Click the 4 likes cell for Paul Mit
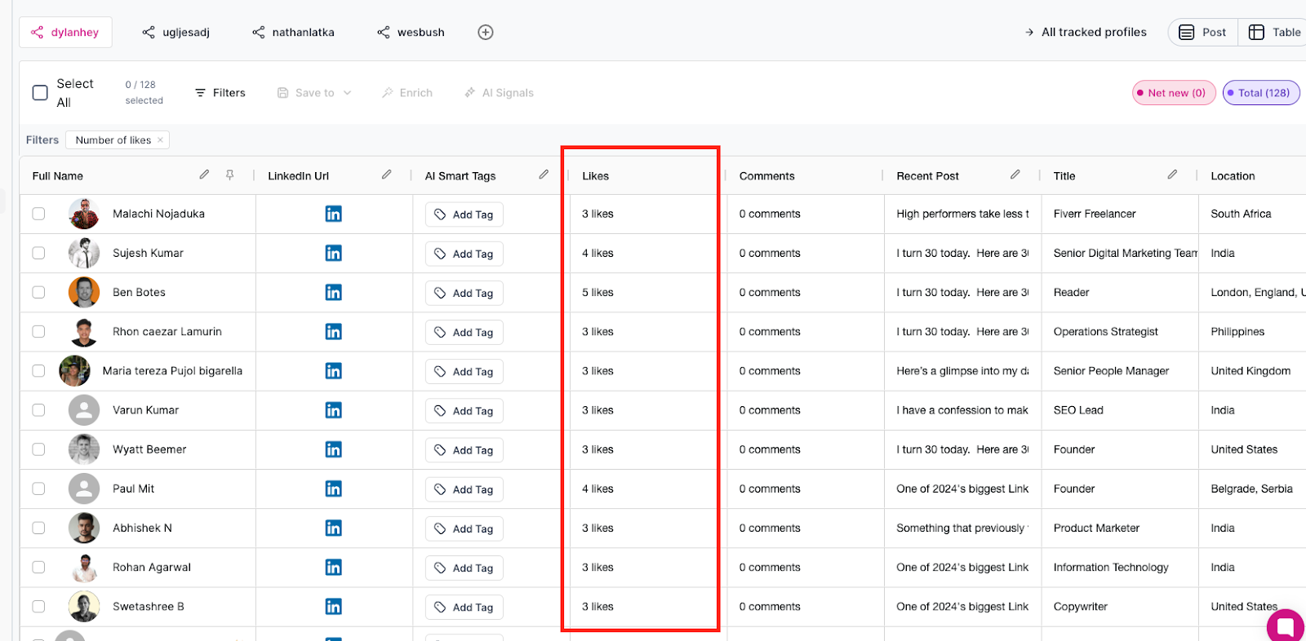Viewport: 1306px width, 641px height. pos(597,488)
